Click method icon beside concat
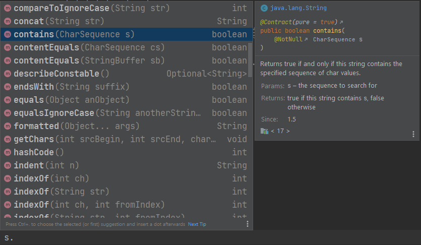The height and width of the screenshot is (245, 421). coord(8,21)
